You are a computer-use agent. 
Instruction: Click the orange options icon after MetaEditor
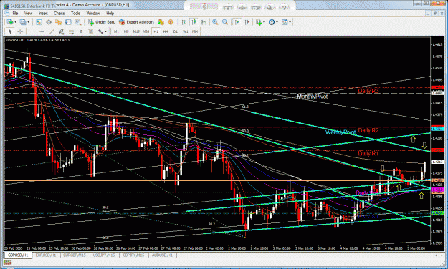[x=171, y=22]
